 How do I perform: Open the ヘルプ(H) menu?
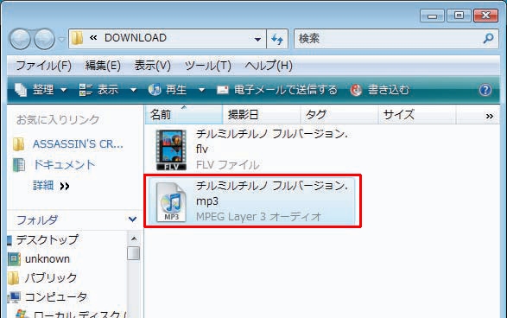269,66
